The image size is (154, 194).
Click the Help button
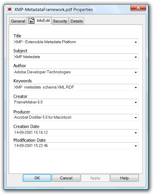pos(125,178)
